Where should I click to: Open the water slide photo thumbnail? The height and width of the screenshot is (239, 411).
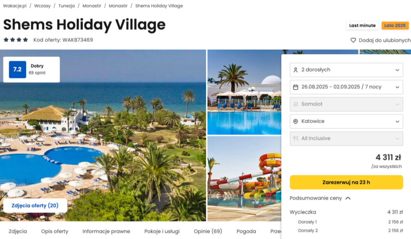pos(244,178)
